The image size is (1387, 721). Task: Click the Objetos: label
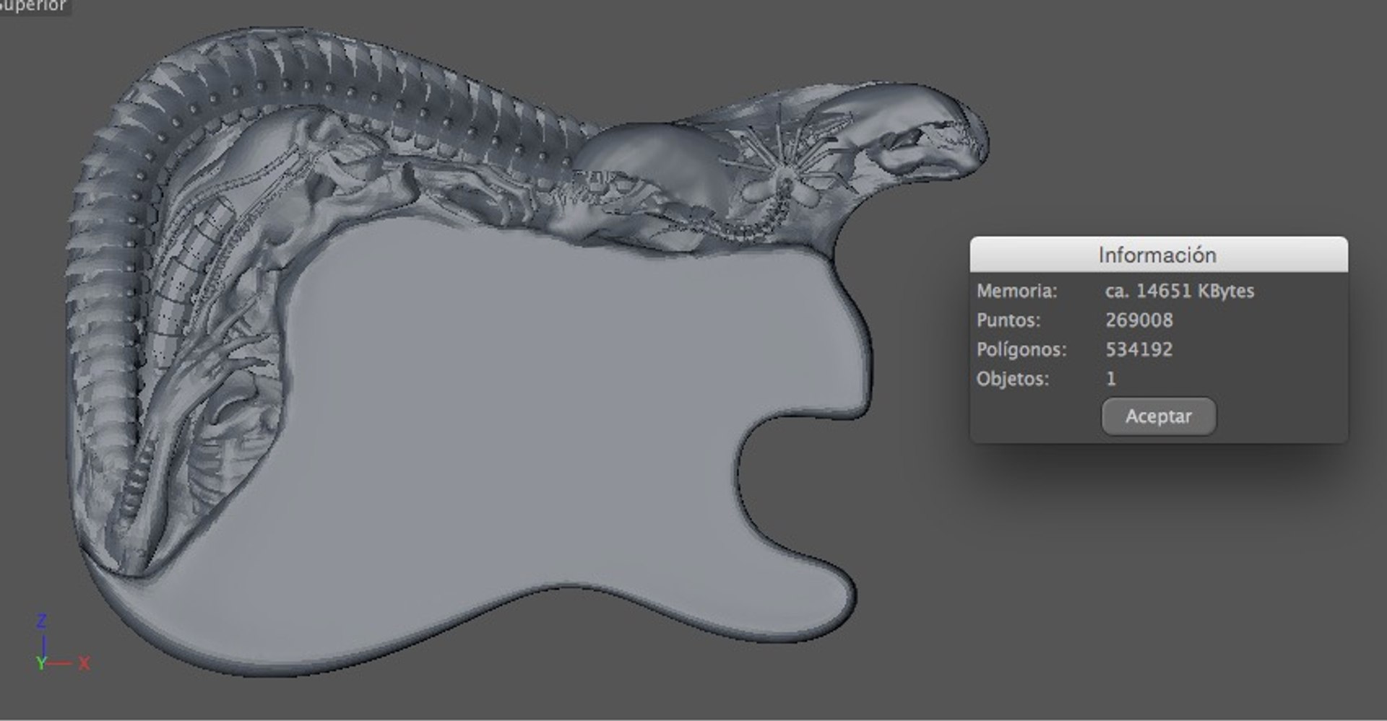(1012, 379)
